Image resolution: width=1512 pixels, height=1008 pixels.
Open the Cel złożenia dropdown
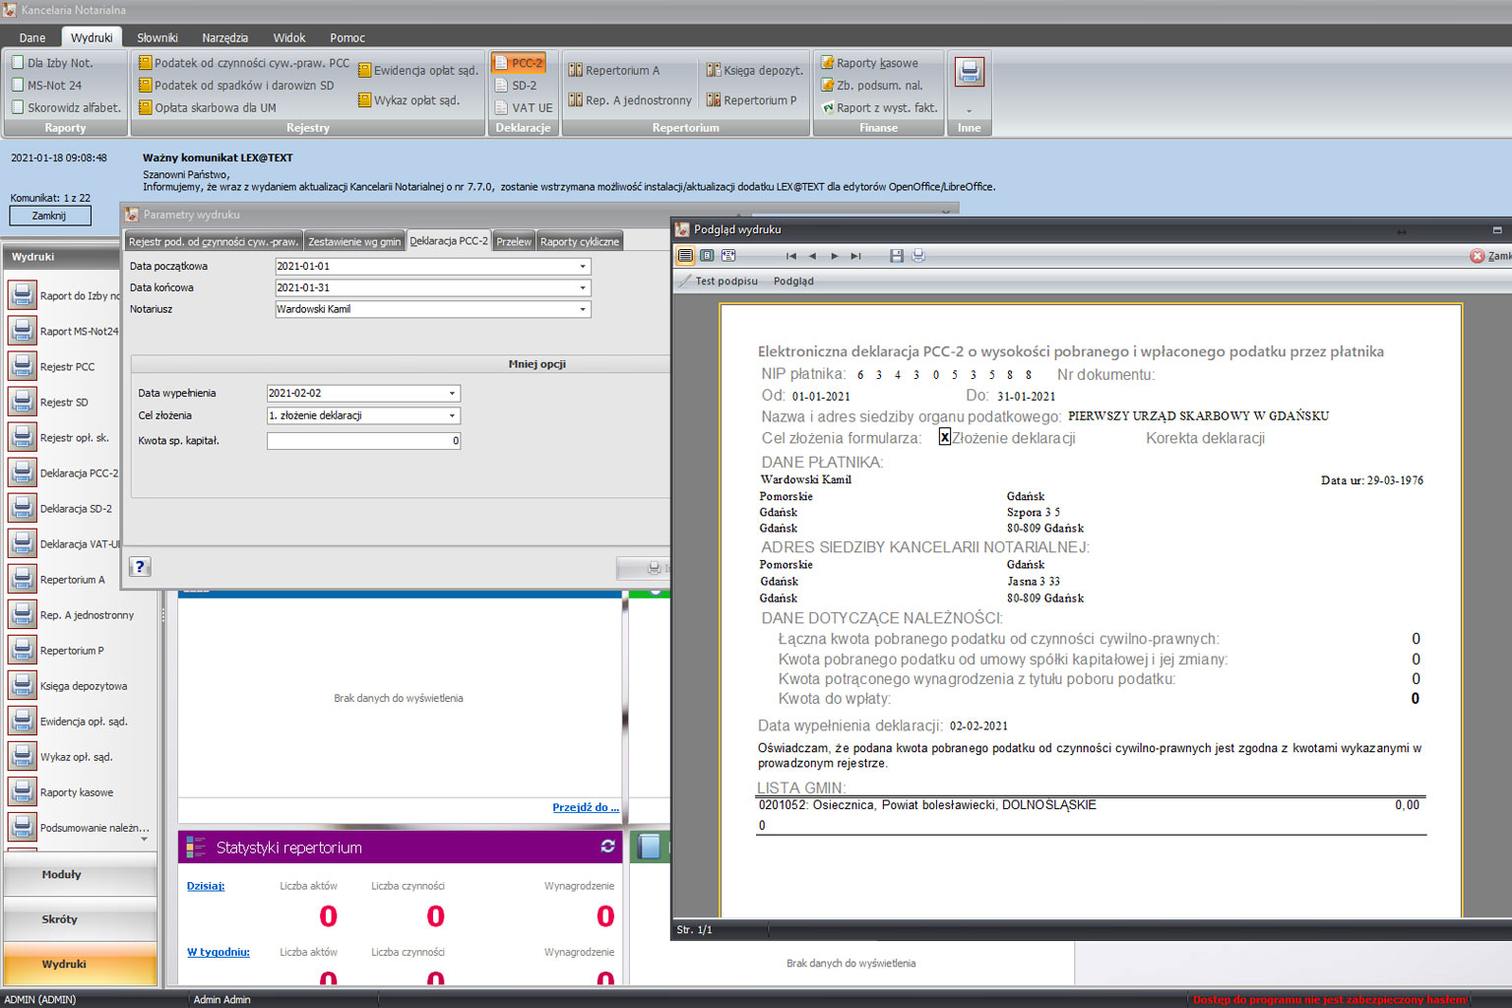tap(452, 416)
